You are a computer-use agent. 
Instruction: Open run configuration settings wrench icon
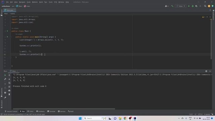point(5,79)
